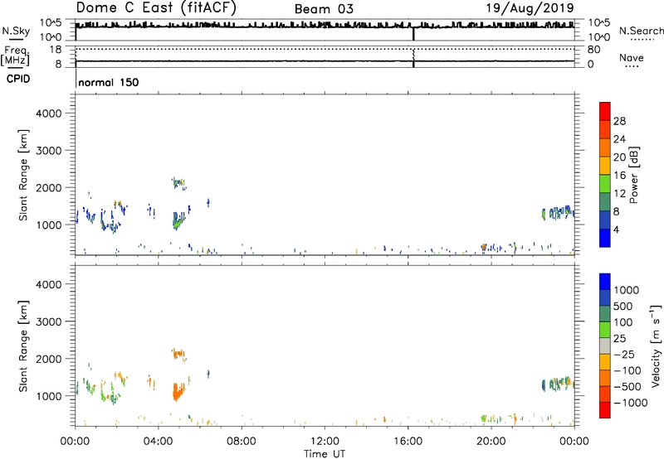Click the red swatch at the Velocity colorbar bottom
Viewport: 664px width, 459px height.
click(605, 409)
